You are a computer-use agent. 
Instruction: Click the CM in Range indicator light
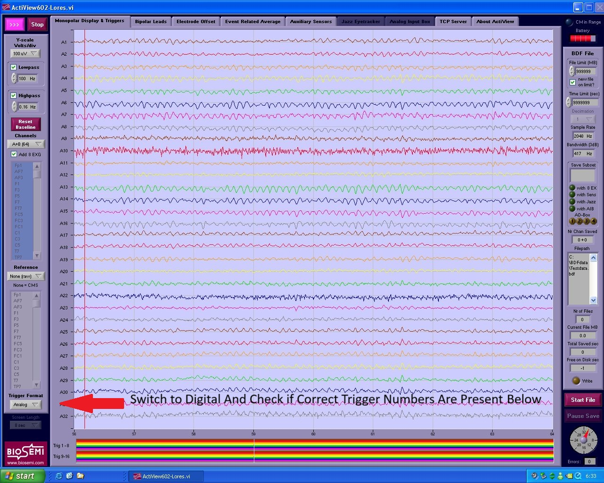(x=569, y=22)
